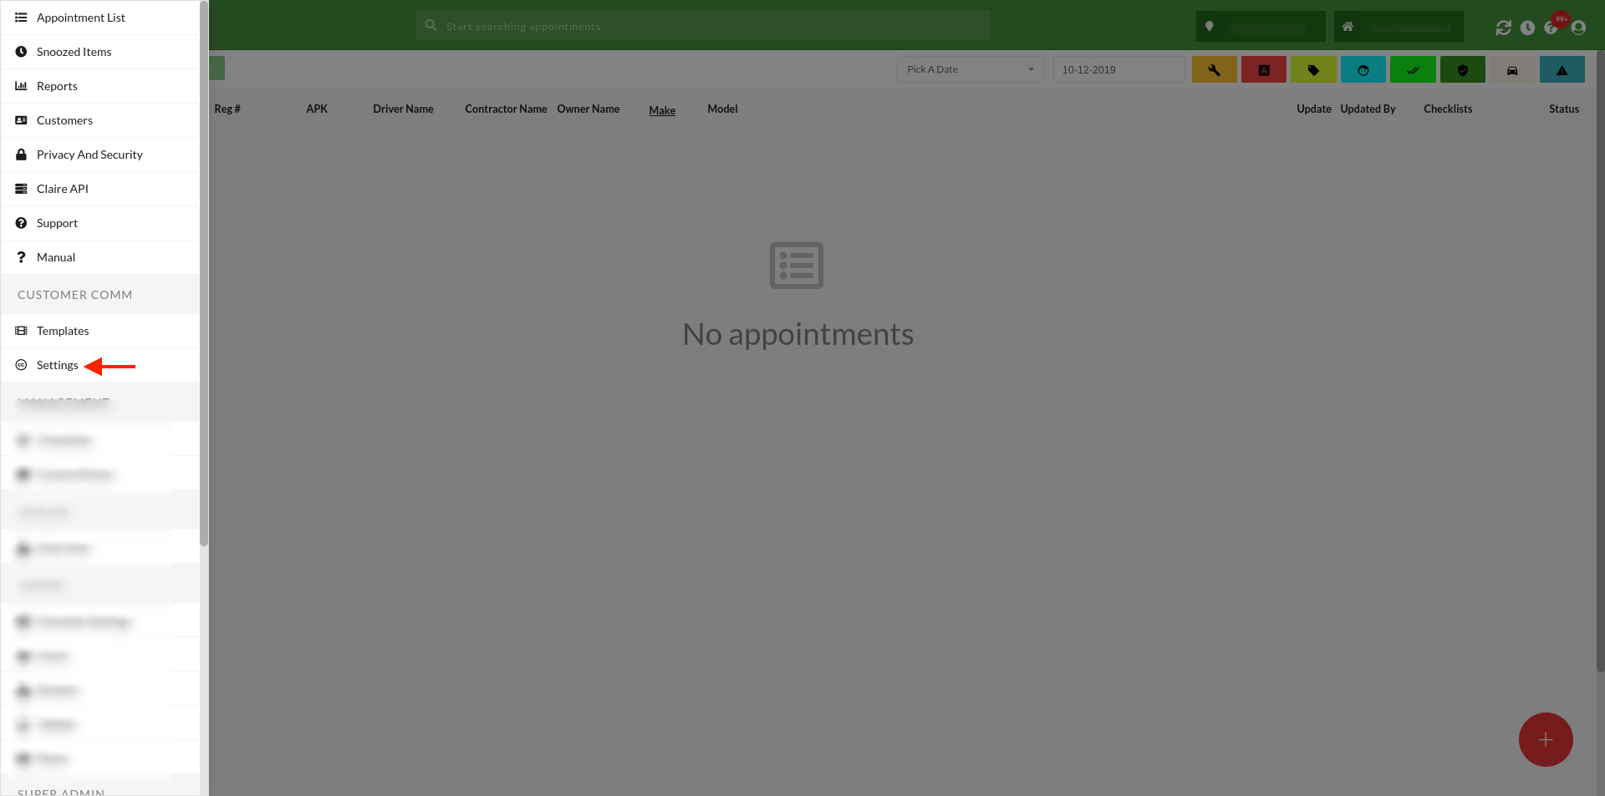Click the red add appointment plus button
The image size is (1605, 796).
tap(1545, 739)
